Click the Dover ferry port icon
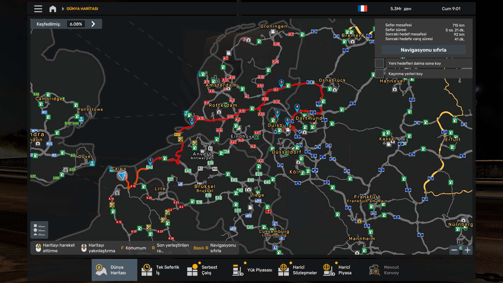 92,164
